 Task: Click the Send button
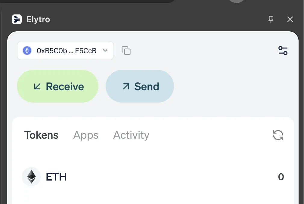click(140, 86)
